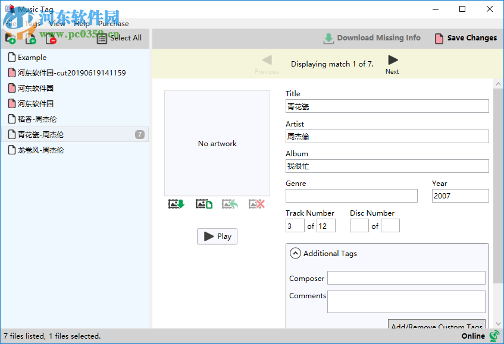Select 稻香-周杰伦 in the file list
The image size is (504, 344).
[75, 119]
